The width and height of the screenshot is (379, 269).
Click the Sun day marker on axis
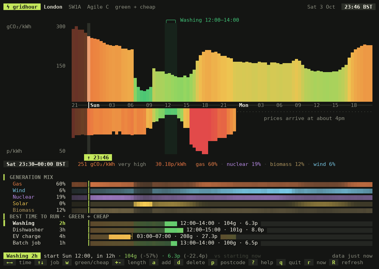click(95, 105)
